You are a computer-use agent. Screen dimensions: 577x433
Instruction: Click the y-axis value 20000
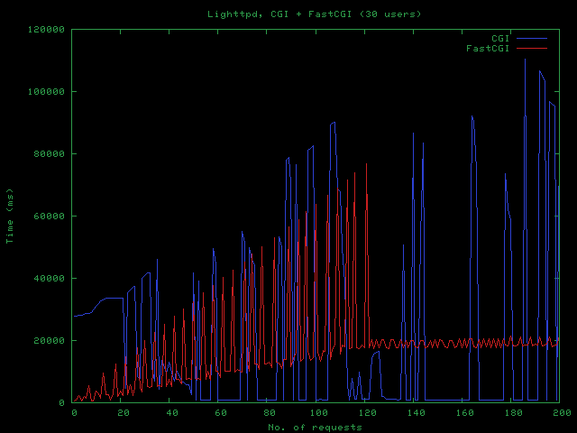(x=50, y=341)
